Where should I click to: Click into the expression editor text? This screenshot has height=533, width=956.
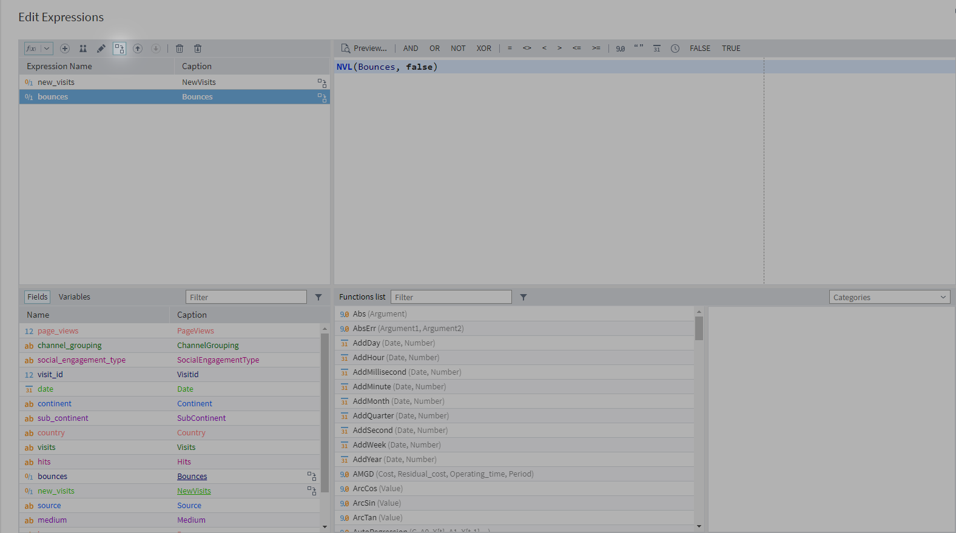387,67
